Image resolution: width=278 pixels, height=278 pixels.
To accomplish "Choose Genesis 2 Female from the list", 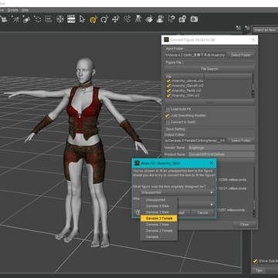I will click(159, 231).
